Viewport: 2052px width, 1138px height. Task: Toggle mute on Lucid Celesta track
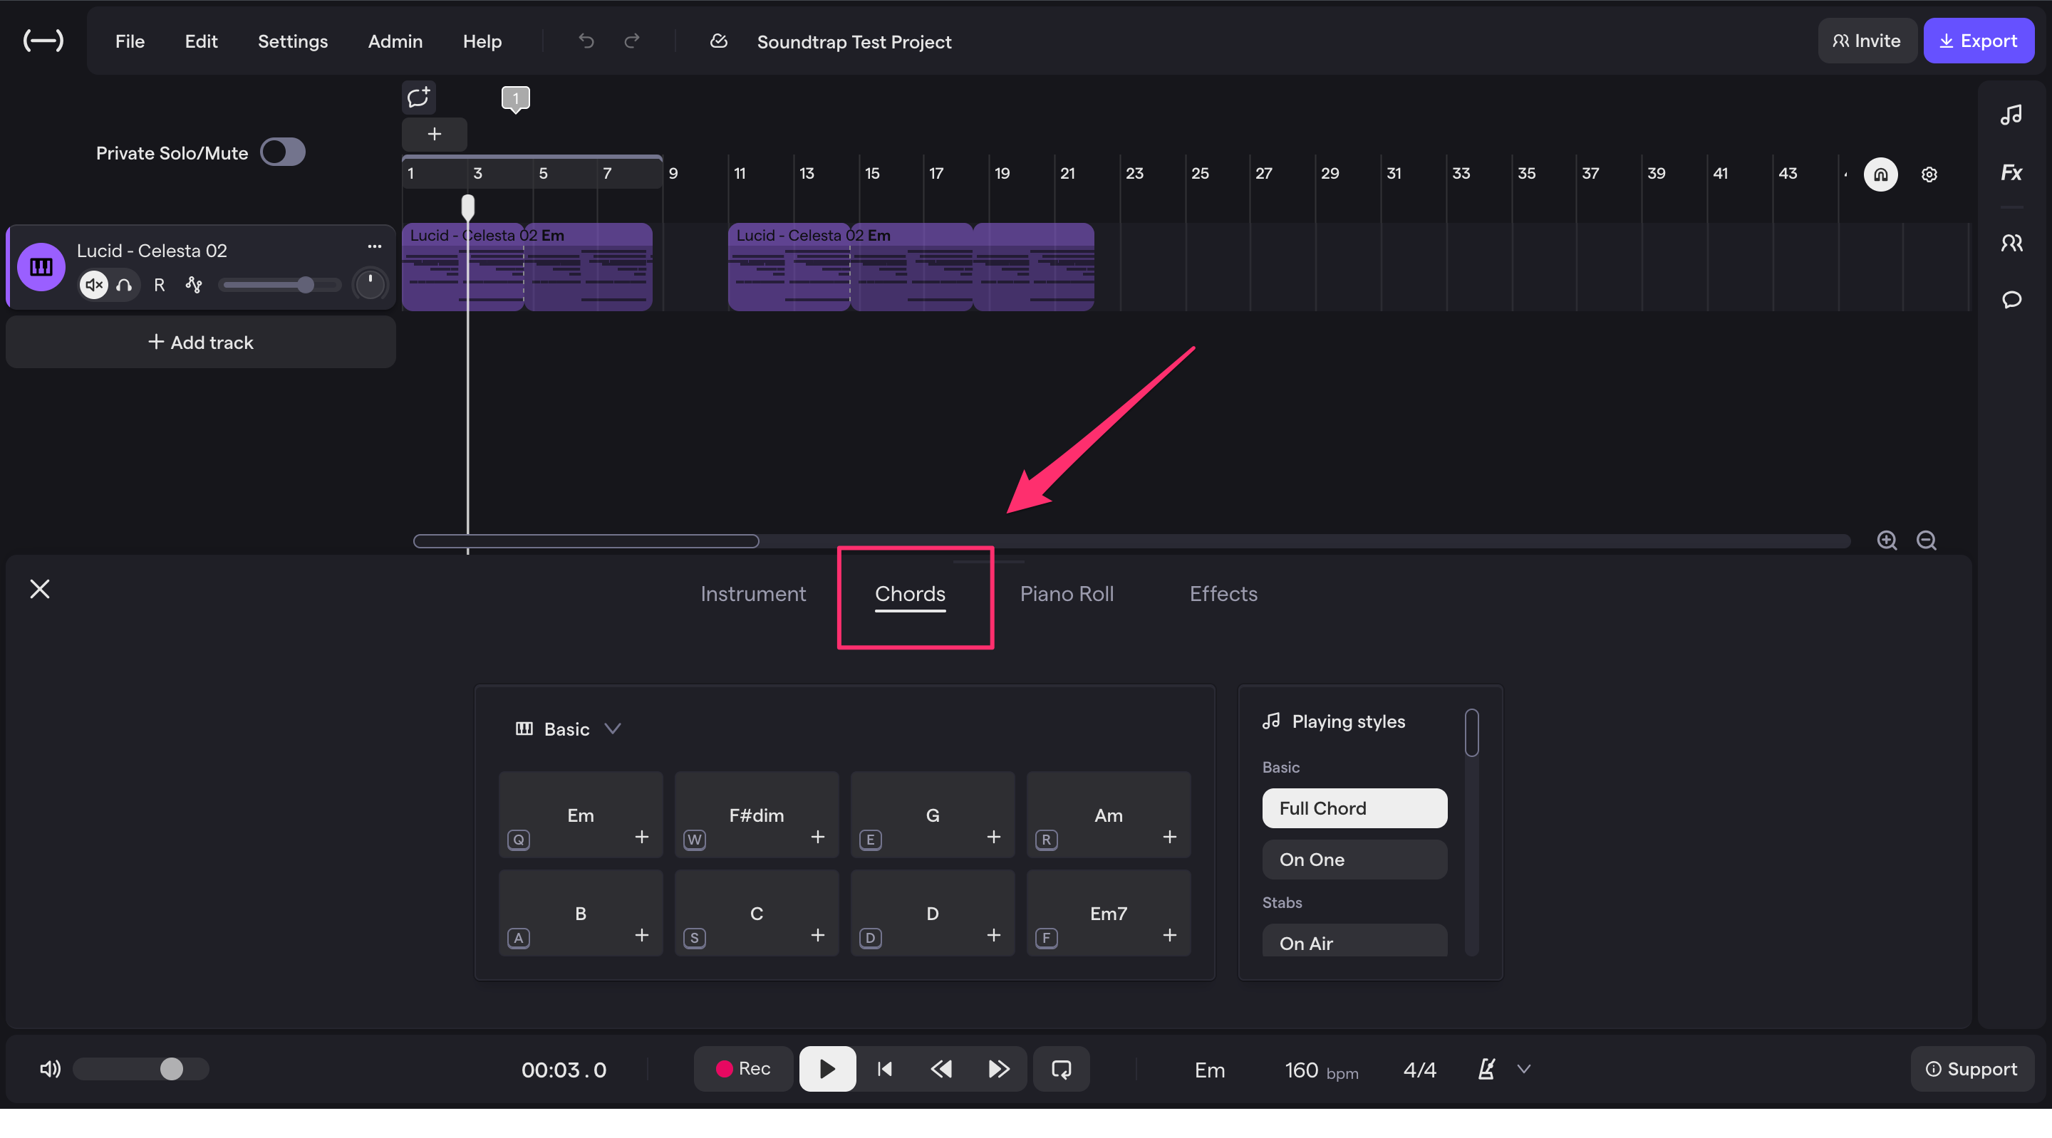(x=94, y=285)
